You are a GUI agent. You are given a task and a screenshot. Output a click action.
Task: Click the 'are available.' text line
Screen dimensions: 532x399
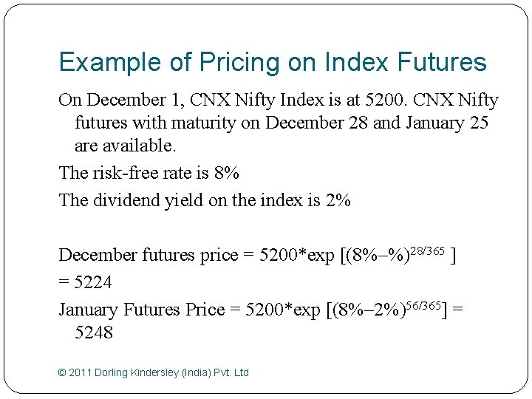(x=125, y=146)
